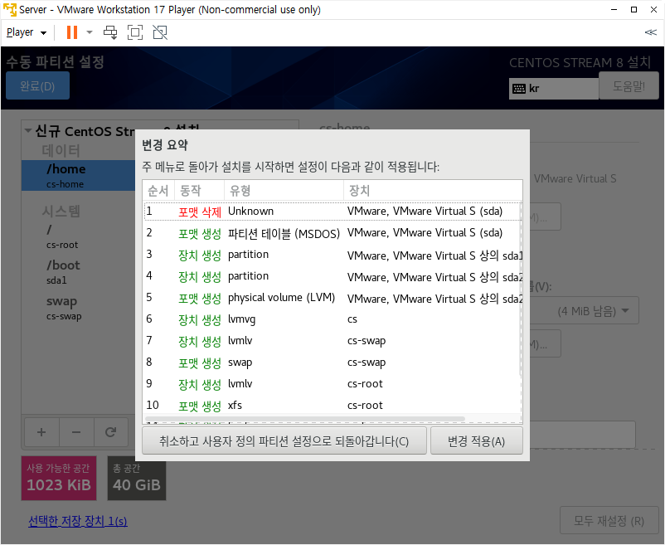Image resolution: width=665 pixels, height=545 pixels.
Task: Sort by 순서 column header
Action: (158, 191)
